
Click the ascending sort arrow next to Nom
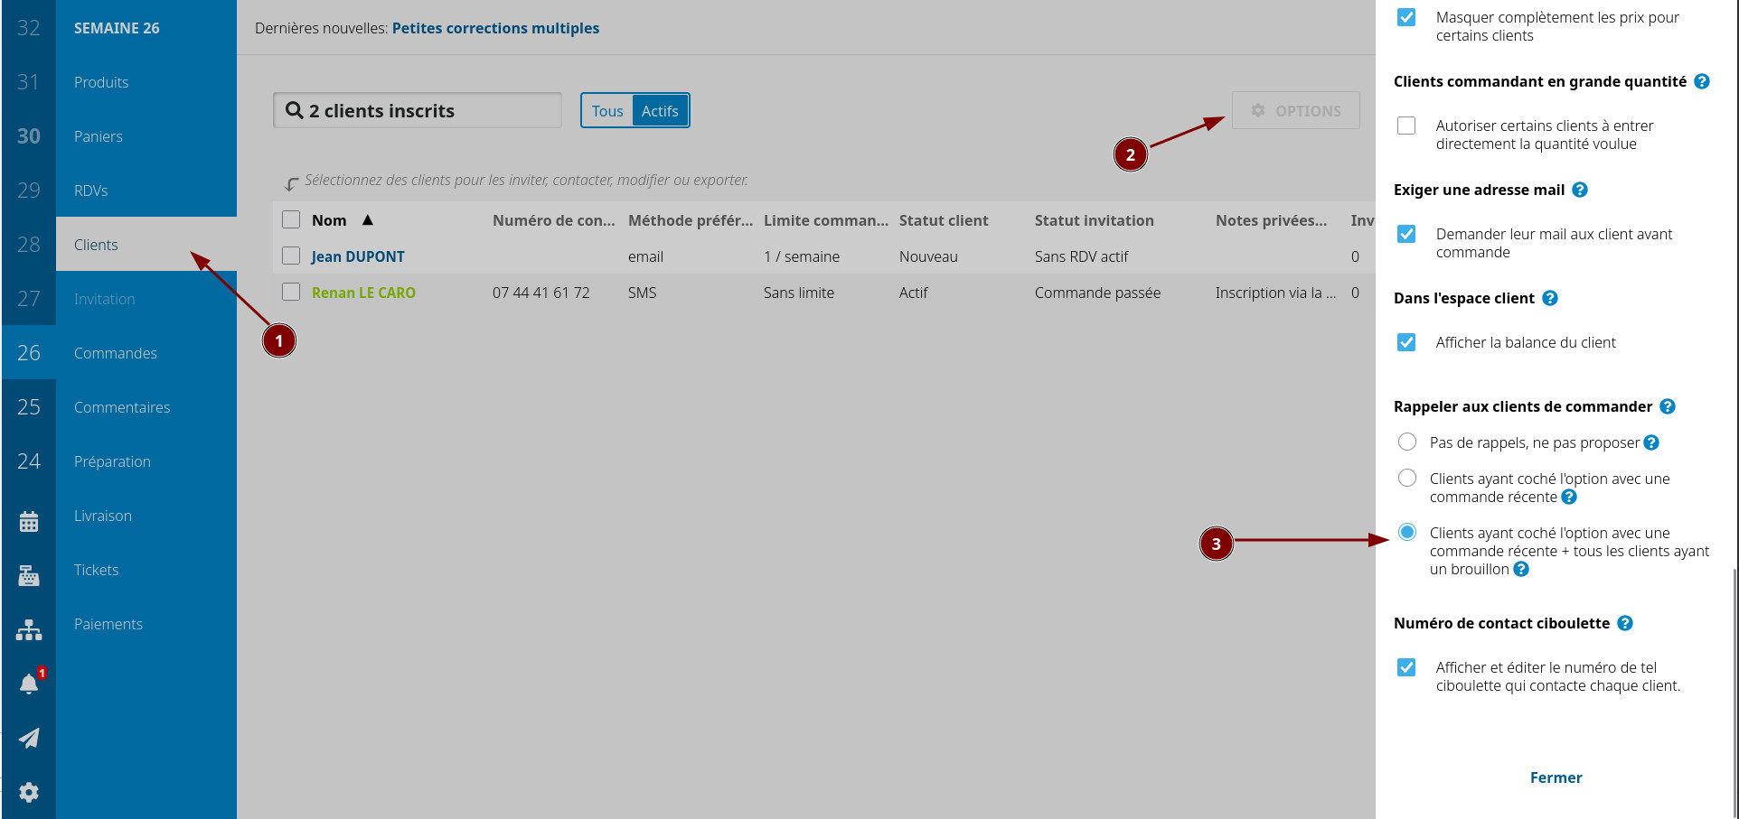(368, 219)
